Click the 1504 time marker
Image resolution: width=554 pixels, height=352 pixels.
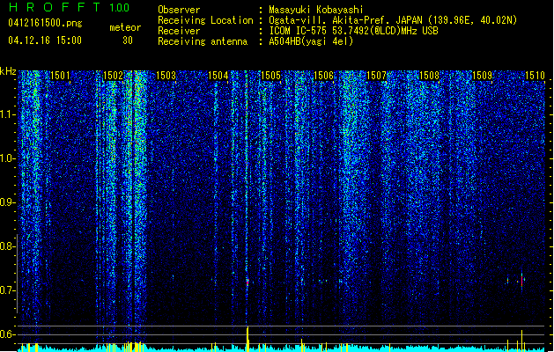pos(218,76)
